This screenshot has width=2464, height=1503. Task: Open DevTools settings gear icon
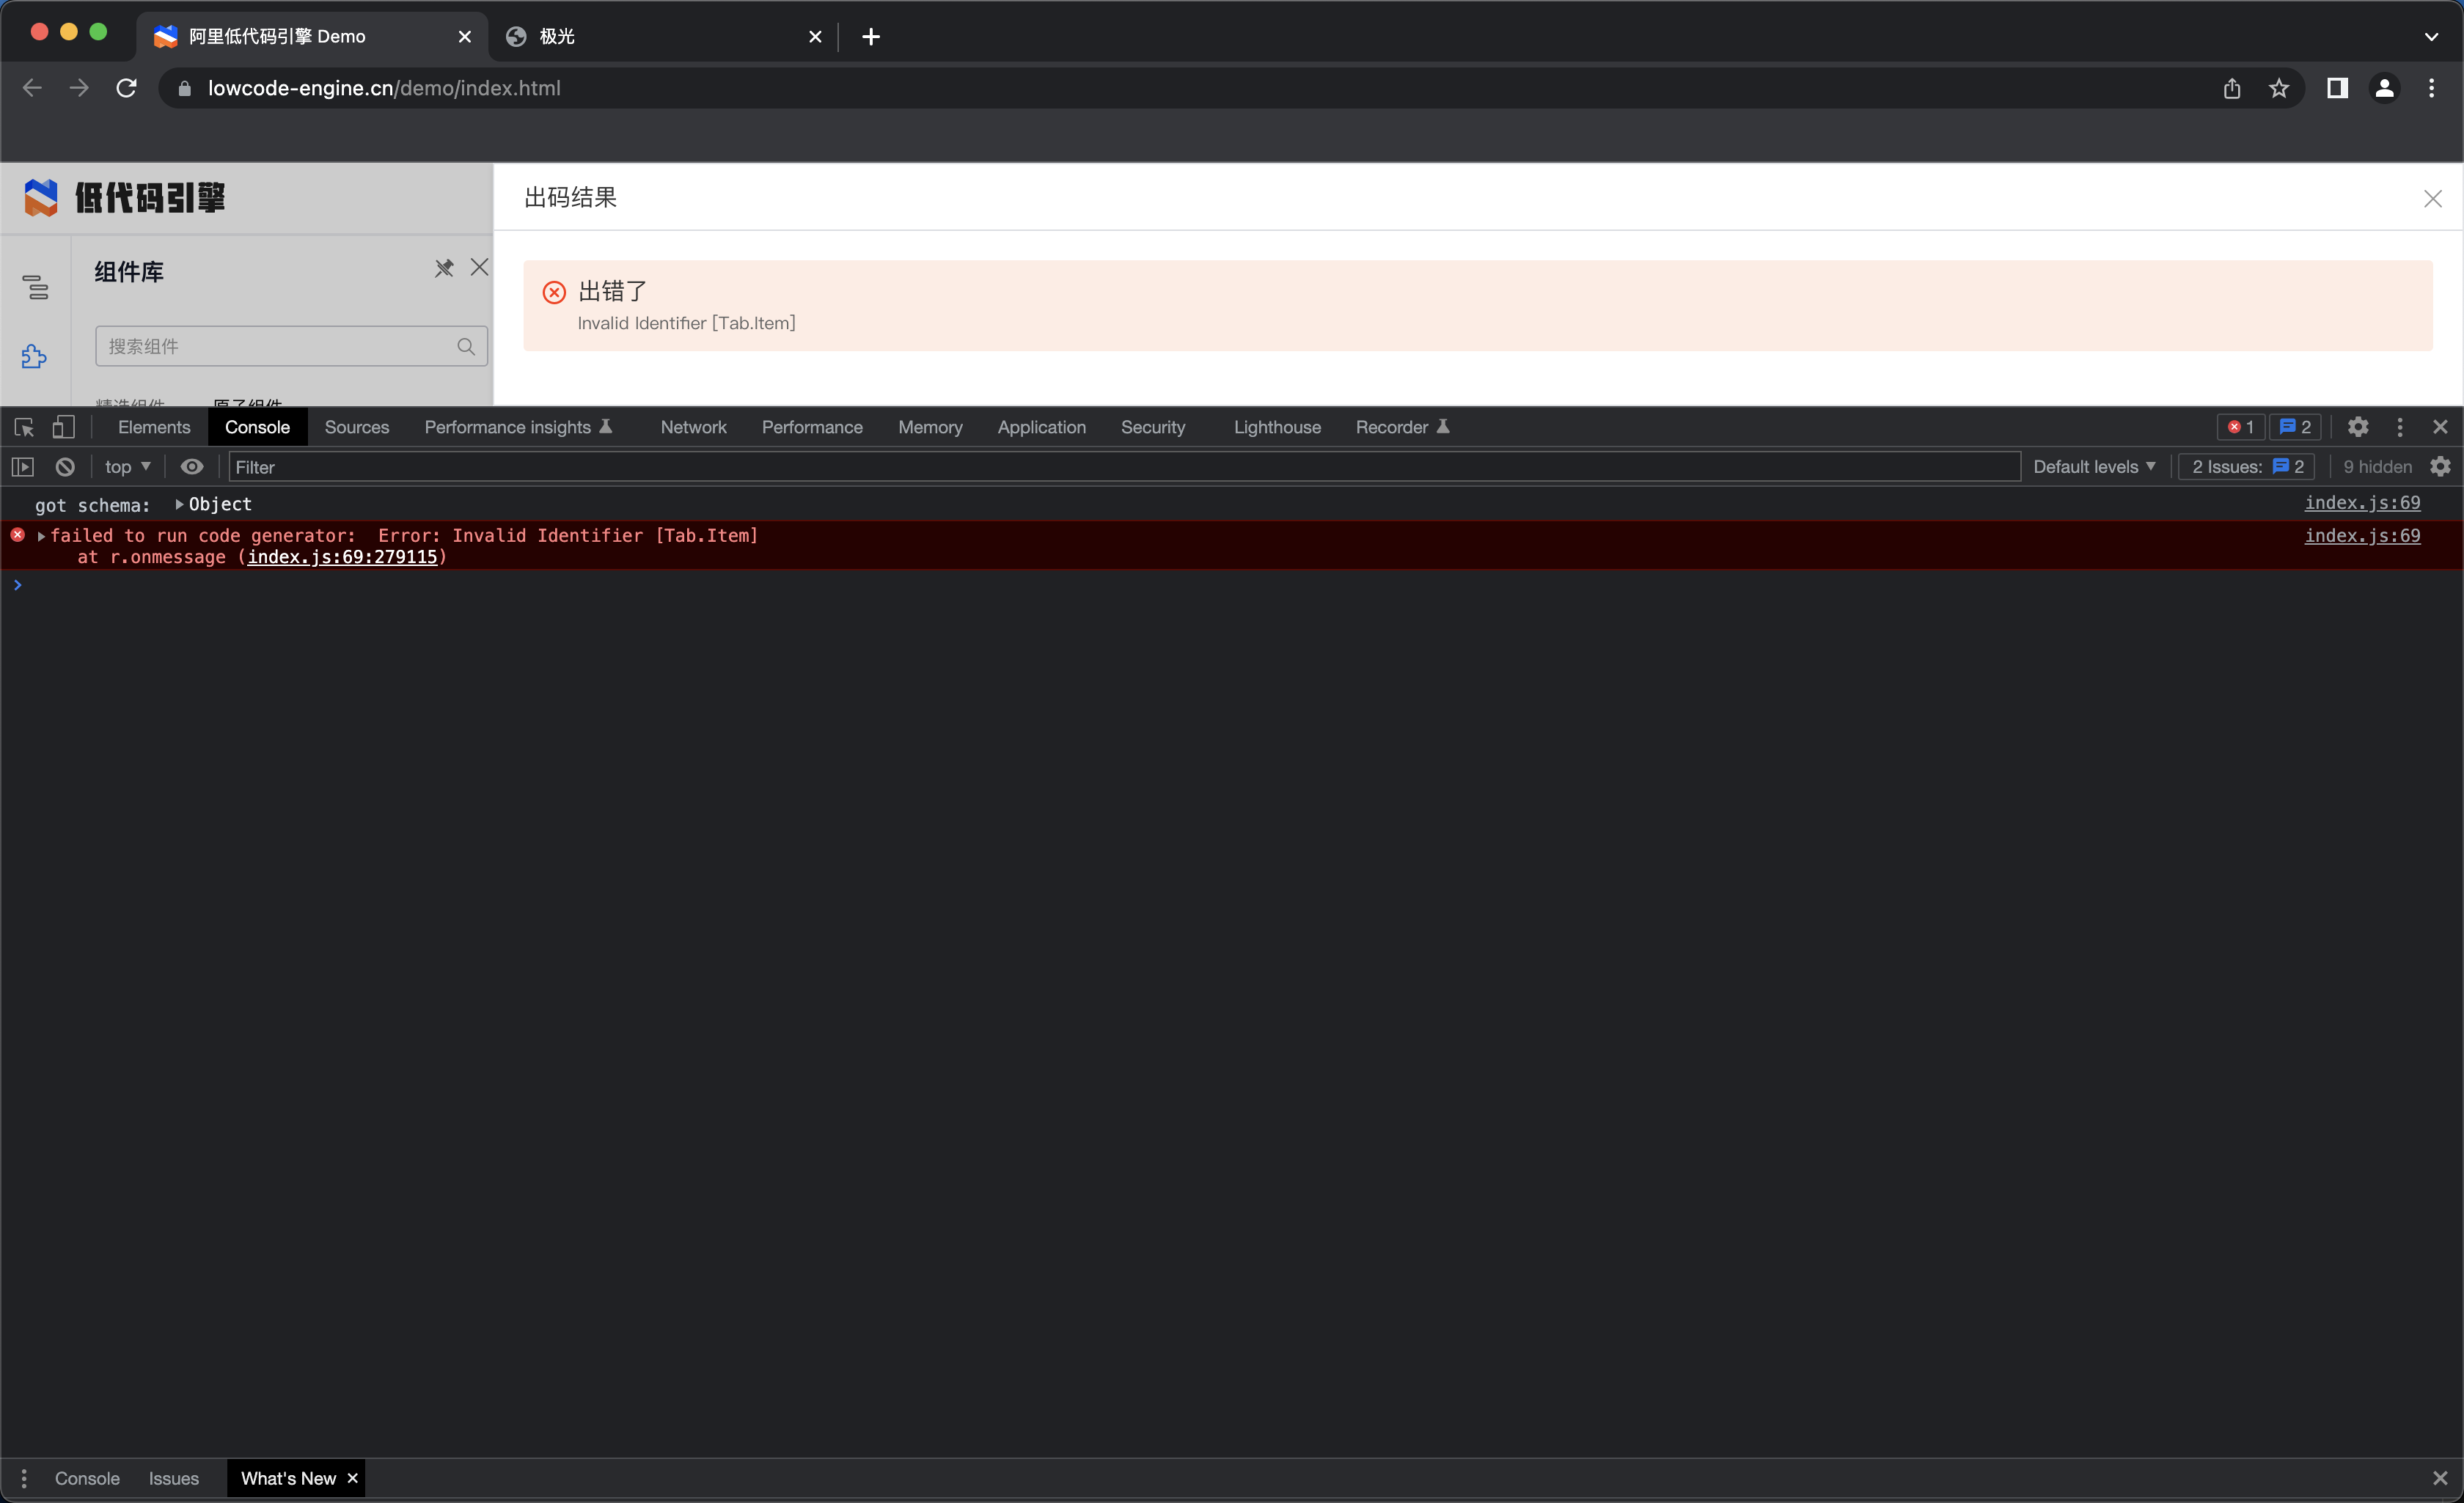click(x=2357, y=427)
